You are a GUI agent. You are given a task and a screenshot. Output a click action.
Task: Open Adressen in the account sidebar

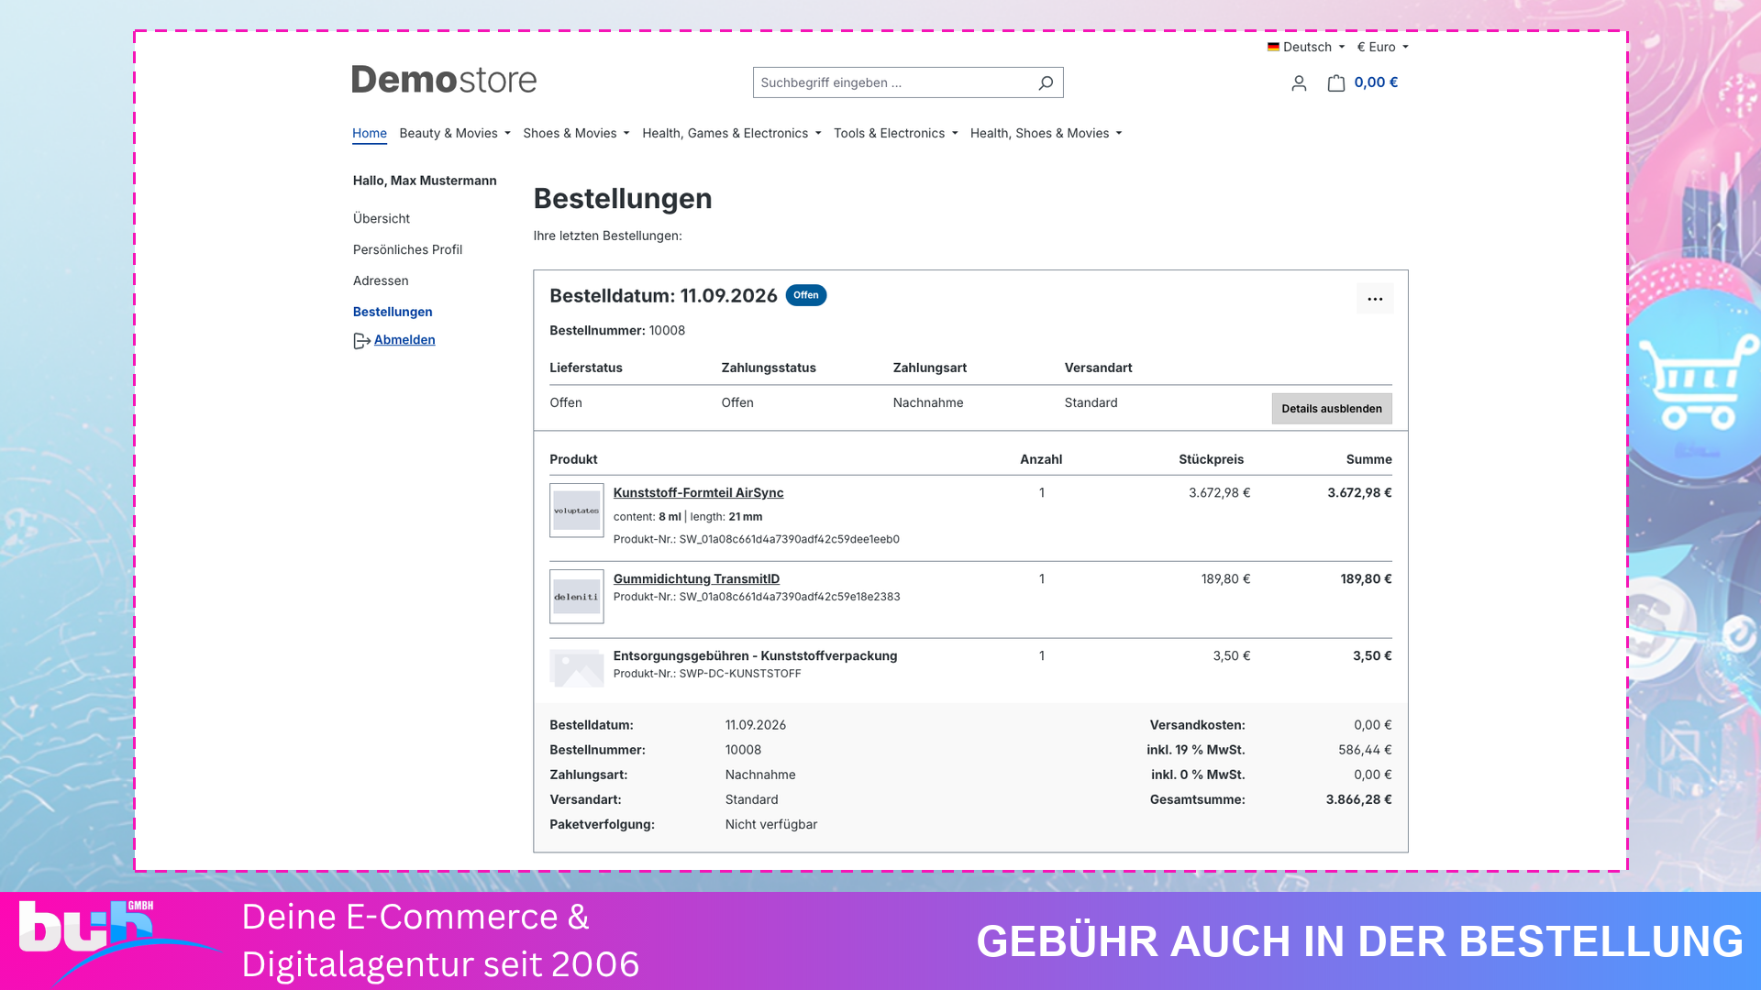pyautogui.click(x=381, y=281)
